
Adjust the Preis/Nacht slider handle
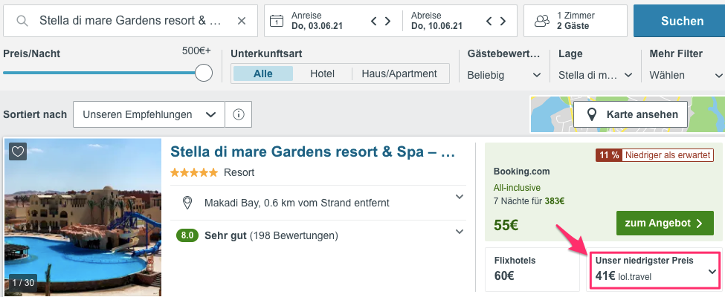click(204, 73)
